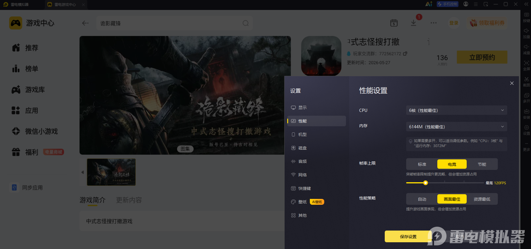Open the 多开 multi-instance tool
Viewport: 531px width, 249px height.
(x=526, y=98)
